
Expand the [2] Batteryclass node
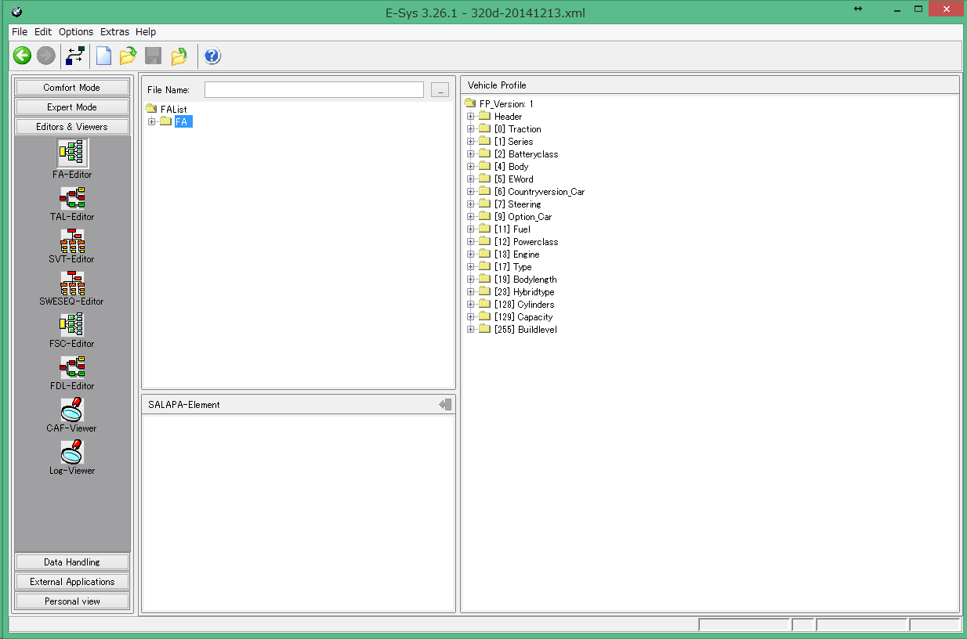(x=471, y=153)
